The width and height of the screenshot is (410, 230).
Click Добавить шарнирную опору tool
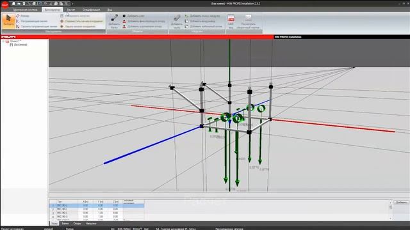click(x=142, y=26)
